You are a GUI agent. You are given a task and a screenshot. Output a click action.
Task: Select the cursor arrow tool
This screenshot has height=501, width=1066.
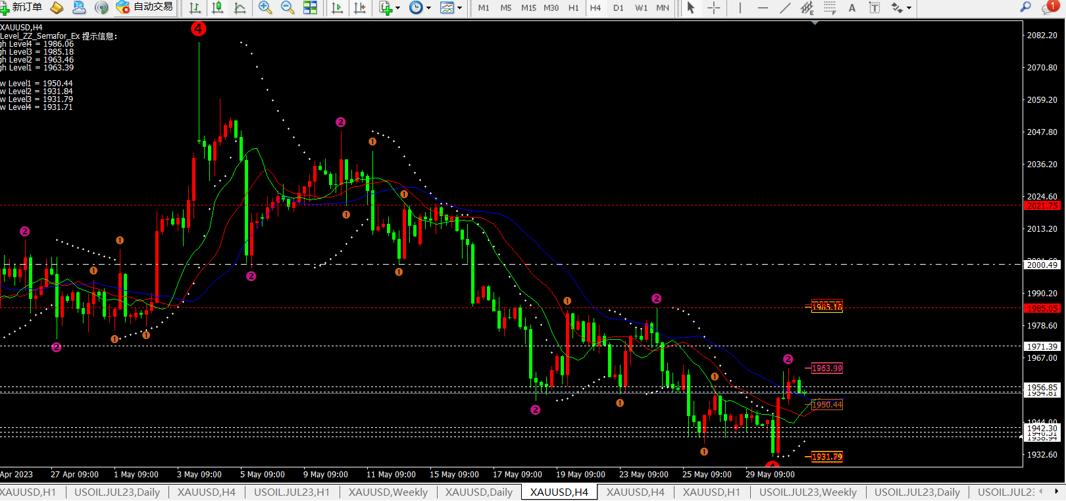691,8
